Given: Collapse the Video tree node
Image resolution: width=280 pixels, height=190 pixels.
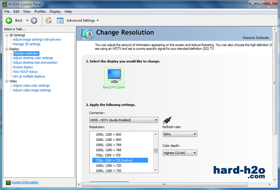Looking at the screenshot, I should click(x=7, y=81).
